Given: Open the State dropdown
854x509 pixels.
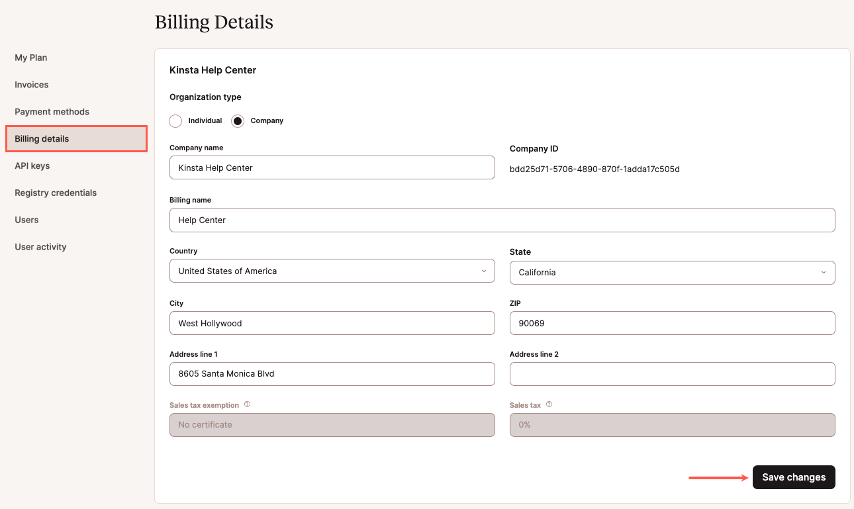Looking at the screenshot, I should (672, 272).
